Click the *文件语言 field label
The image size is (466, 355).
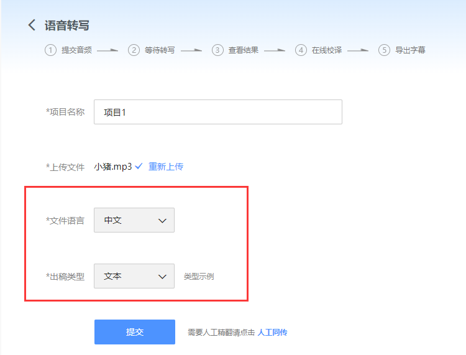tap(65, 221)
